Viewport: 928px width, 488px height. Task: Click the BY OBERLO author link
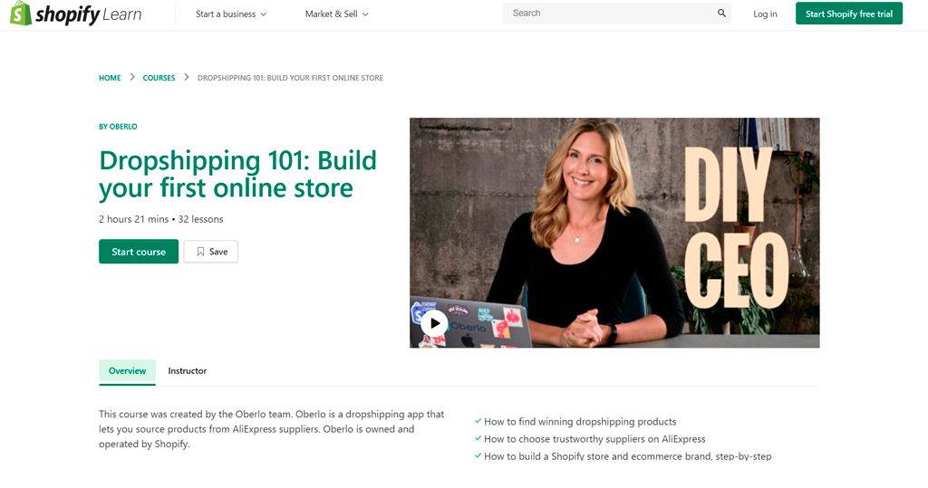[118, 127]
